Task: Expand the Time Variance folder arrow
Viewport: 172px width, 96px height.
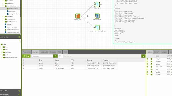Action: (3, 19)
